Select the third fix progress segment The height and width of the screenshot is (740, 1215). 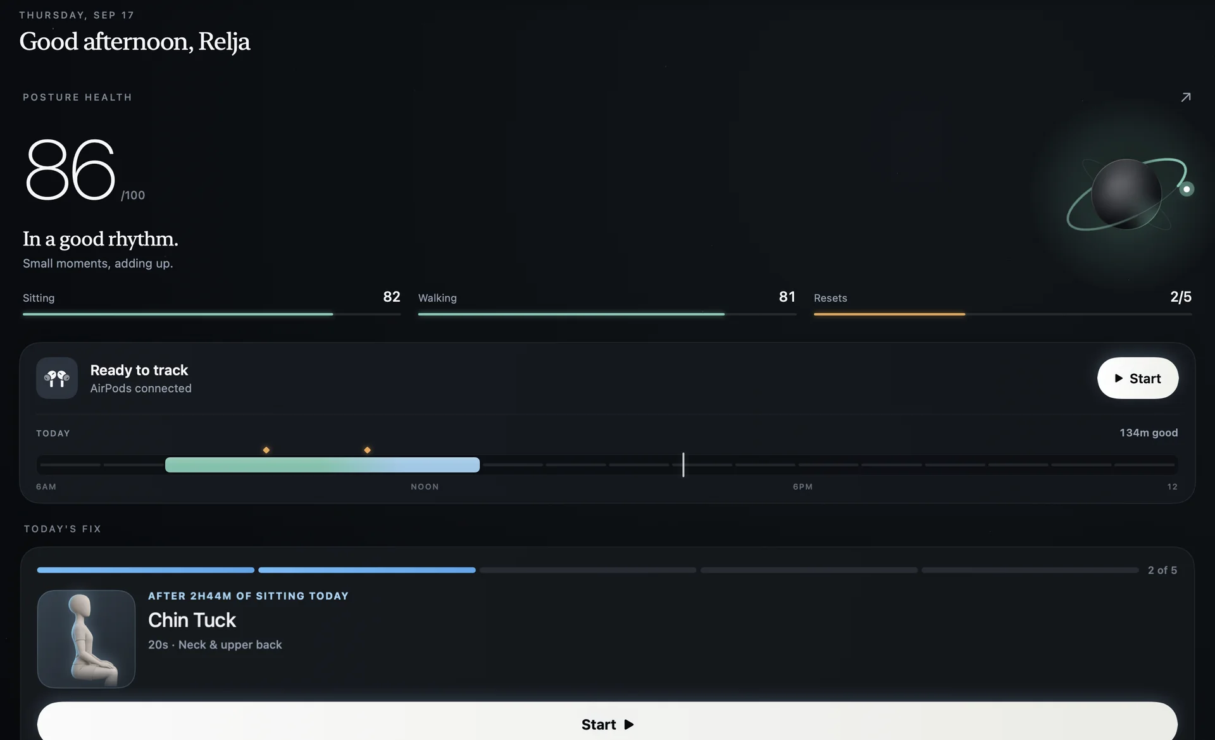[588, 570]
